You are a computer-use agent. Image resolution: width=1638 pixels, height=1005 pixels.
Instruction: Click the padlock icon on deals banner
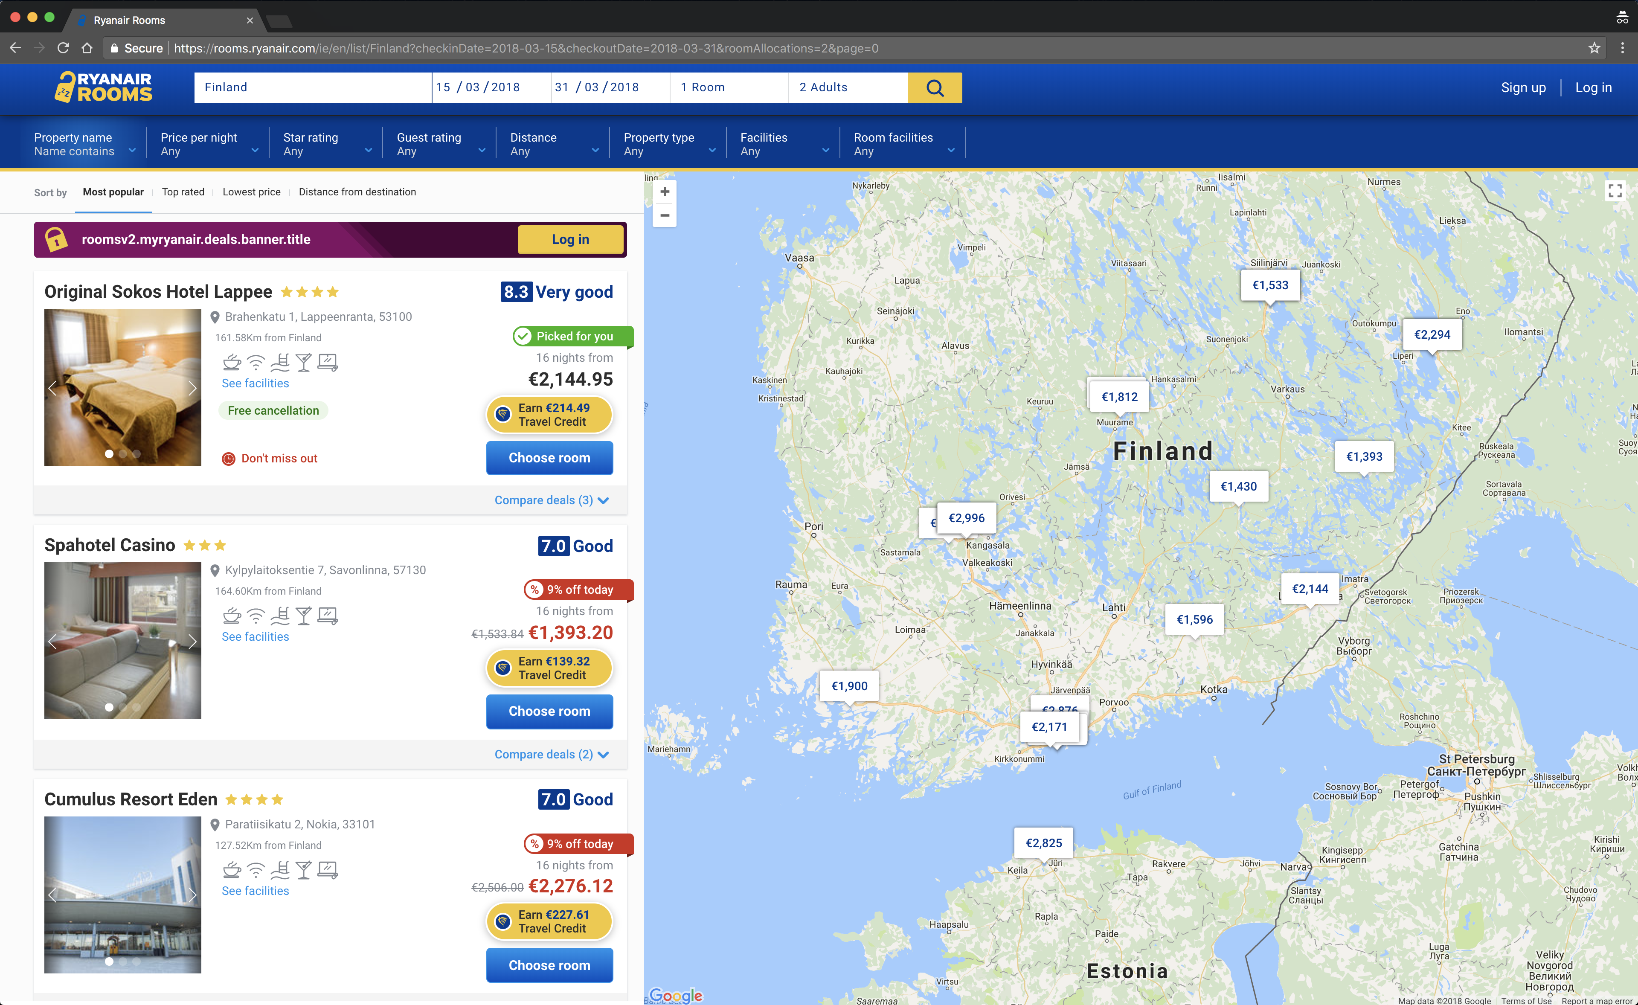point(56,239)
